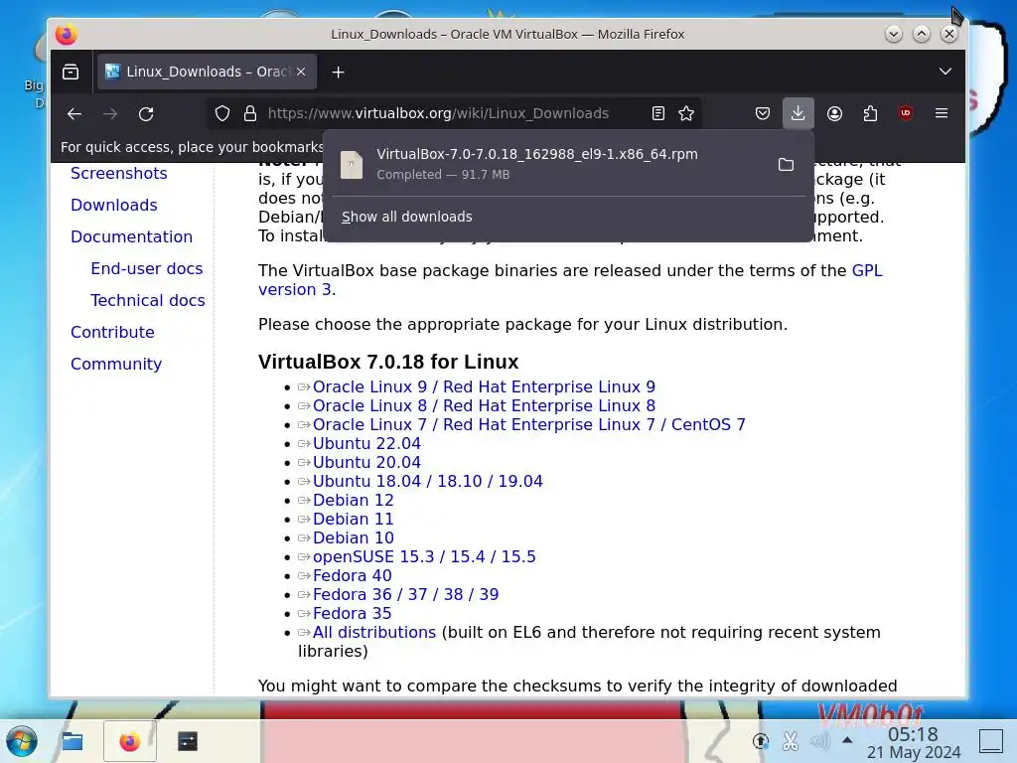The width and height of the screenshot is (1017, 763).
Task: Download Oracle Linux 9 / RHEL 9 package
Action: (484, 386)
